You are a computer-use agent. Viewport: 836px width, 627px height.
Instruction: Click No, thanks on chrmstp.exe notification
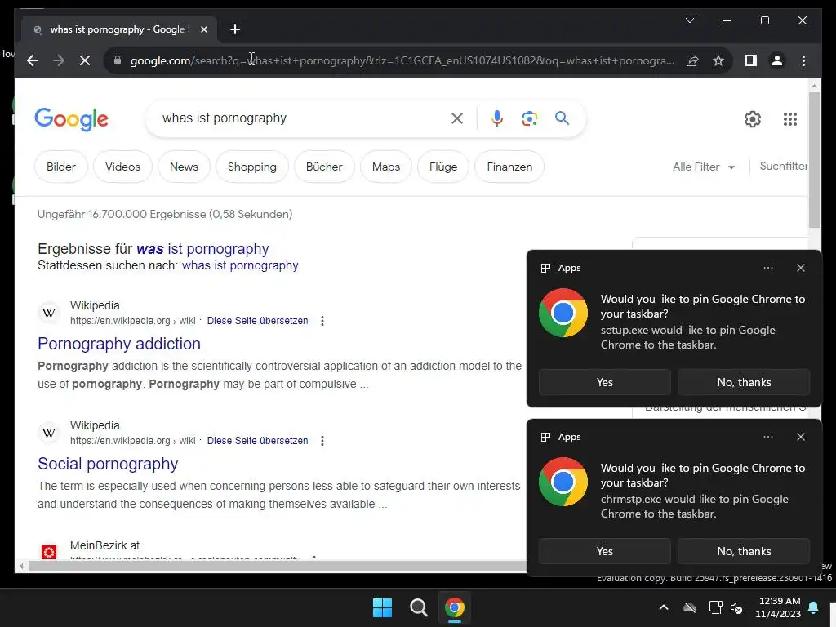click(x=744, y=551)
